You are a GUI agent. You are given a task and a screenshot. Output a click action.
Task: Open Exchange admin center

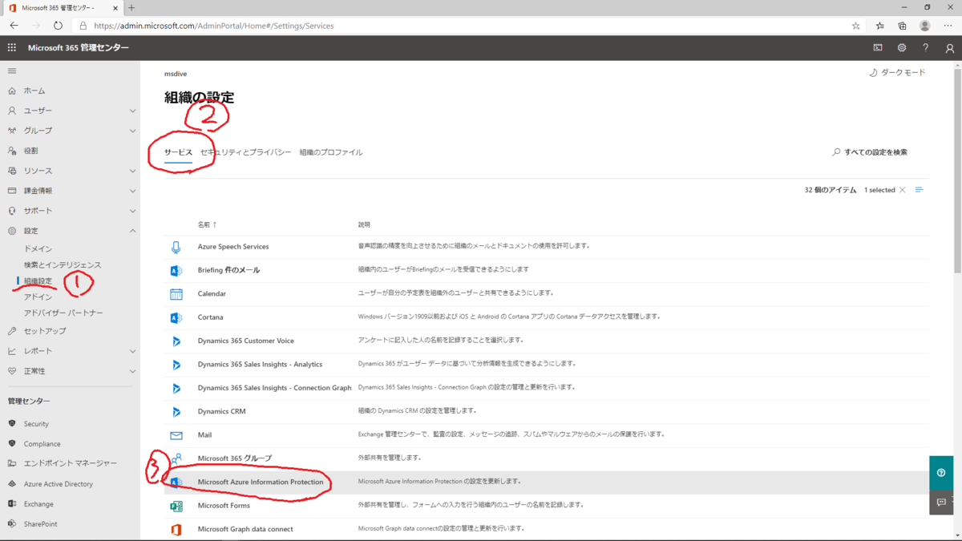pyautogui.click(x=38, y=504)
